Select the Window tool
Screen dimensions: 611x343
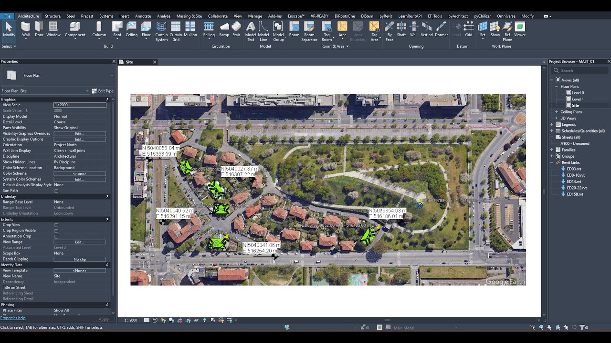53,29
